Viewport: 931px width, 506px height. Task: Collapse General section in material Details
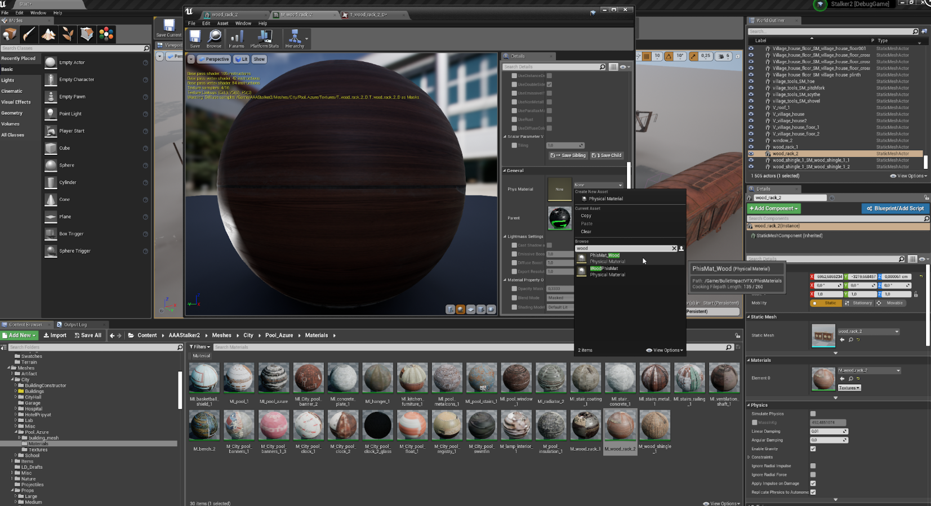pos(505,171)
